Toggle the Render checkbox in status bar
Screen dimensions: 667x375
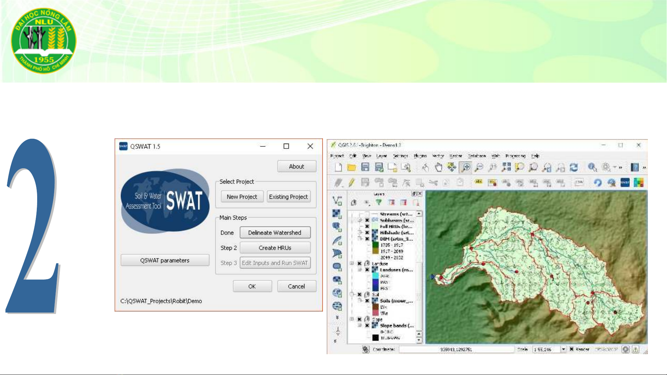click(x=572, y=349)
